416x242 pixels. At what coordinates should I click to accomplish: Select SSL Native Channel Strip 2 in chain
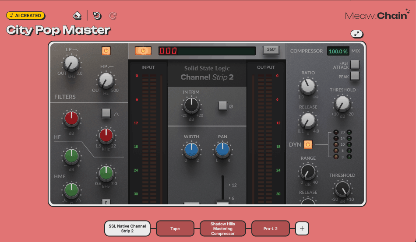127,228
